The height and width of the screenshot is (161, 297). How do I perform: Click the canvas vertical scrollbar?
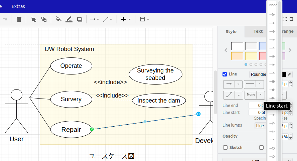tap(215, 92)
